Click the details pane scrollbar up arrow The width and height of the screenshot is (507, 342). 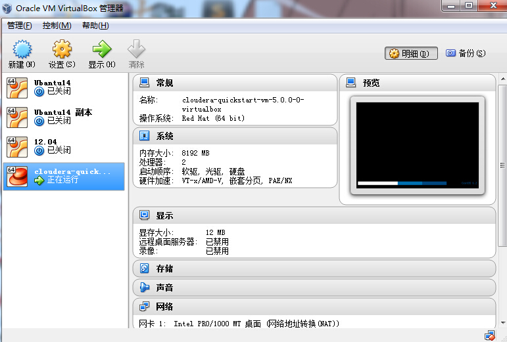pyautogui.click(x=503, y=79)
